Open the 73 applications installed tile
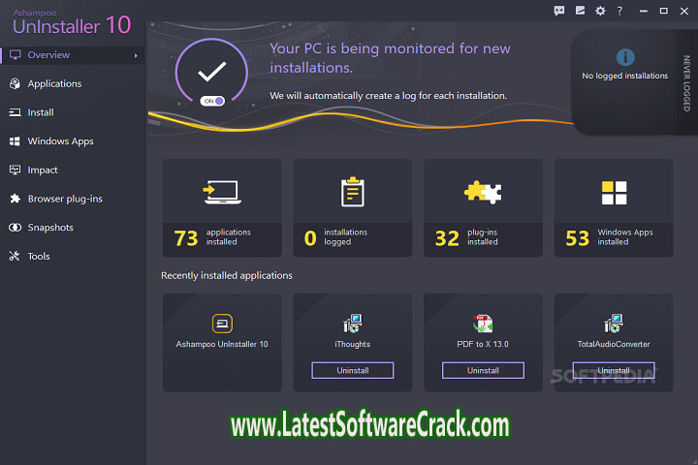Image resolution: width=698 pixels, height=465 pixels. pos(222,208)
